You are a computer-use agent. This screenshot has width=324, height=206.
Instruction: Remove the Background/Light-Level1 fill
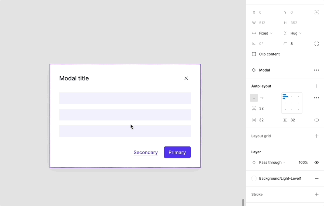click(x=316, y=178)
